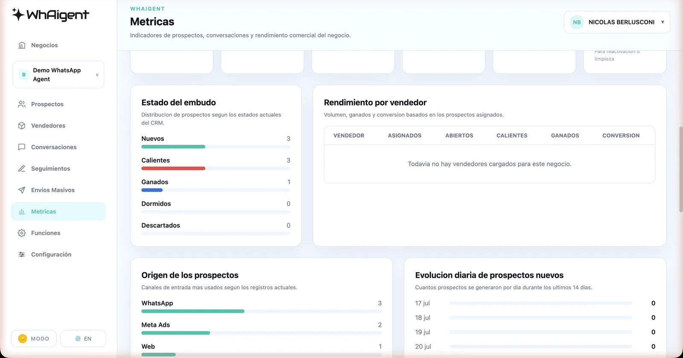Viewport: 683px width, 358px height.
Task: Click the Estado del embudo heading
Action: tap(178, 103)
